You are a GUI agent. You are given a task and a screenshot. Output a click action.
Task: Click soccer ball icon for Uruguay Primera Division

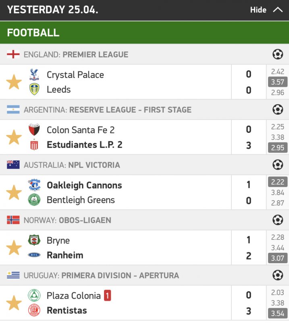[x=277, y=275]
